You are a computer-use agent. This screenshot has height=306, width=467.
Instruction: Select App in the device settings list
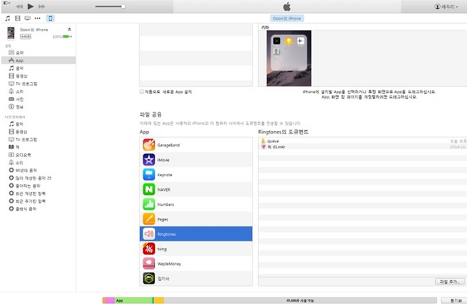tap(38, 60)
